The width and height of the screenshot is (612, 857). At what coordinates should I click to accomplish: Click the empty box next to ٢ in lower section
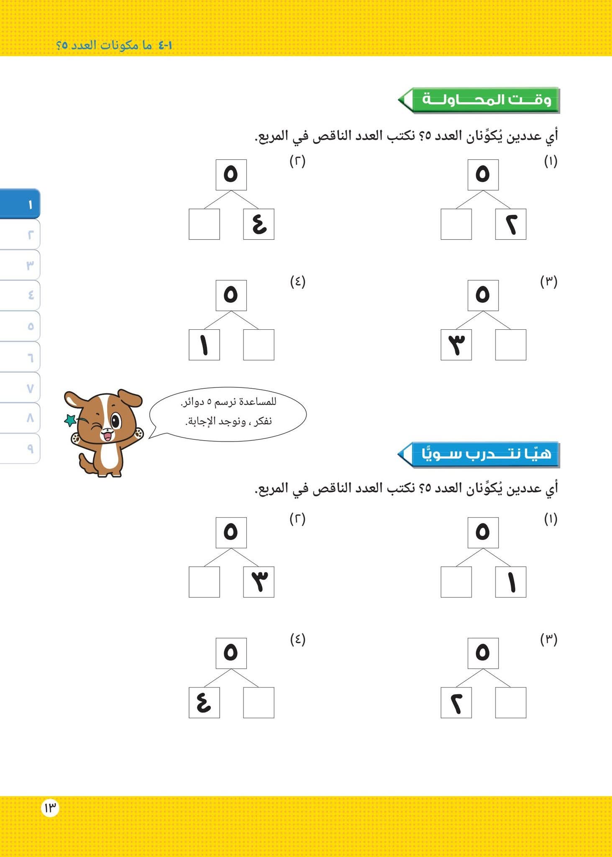510,703
